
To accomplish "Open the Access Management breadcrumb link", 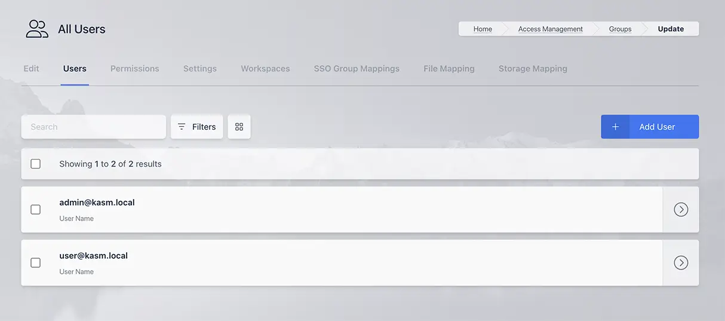I will click(x=550, y=29).
